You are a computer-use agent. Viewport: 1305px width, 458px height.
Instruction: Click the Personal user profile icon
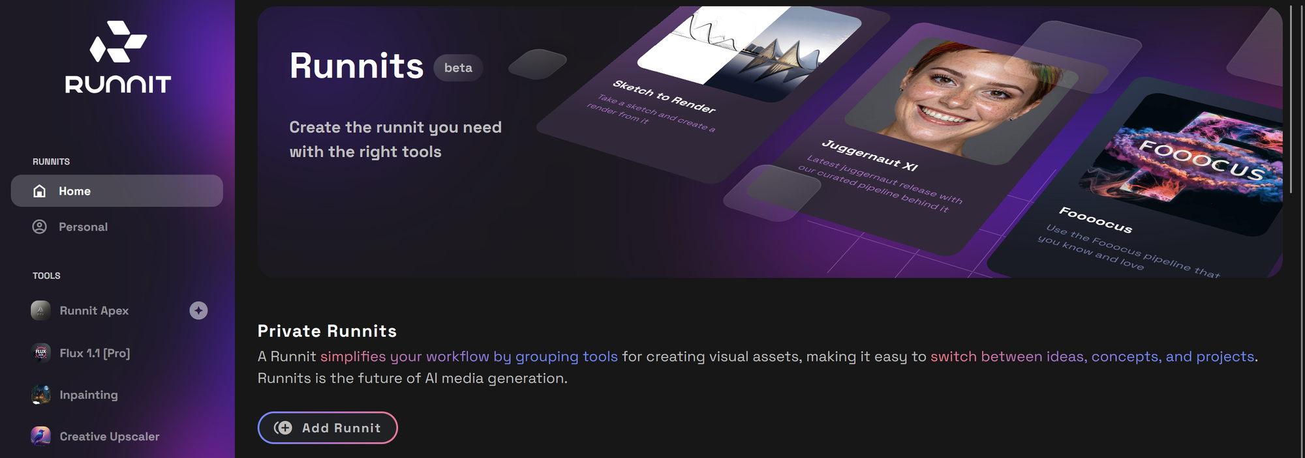(40, 227)
